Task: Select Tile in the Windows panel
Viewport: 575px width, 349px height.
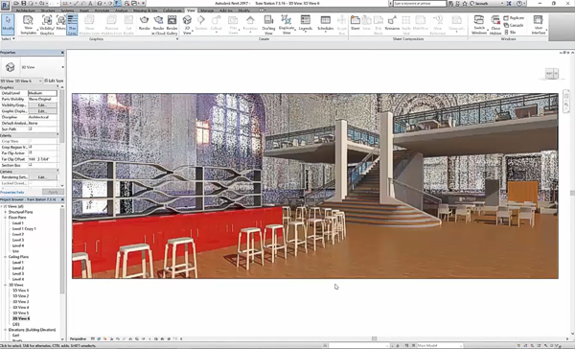Action: point(510,32)
